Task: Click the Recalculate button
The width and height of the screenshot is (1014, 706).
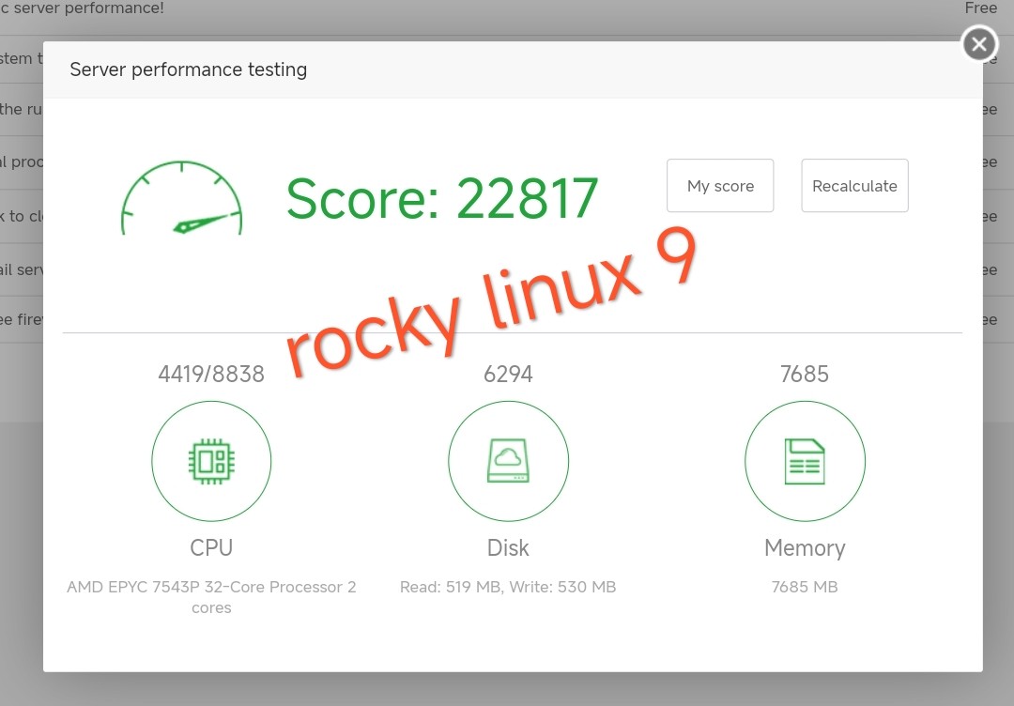Action: coord(854,186)
